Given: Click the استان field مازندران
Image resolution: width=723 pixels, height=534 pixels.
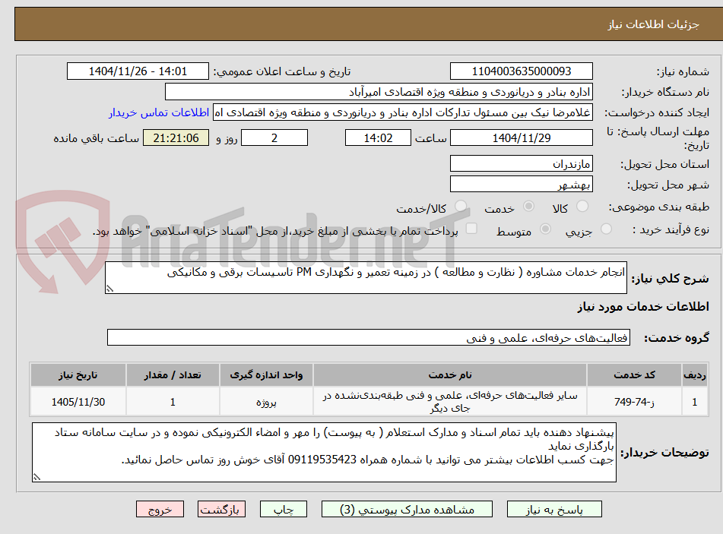Looking at the screenshot, I should [x=521, y=164].
